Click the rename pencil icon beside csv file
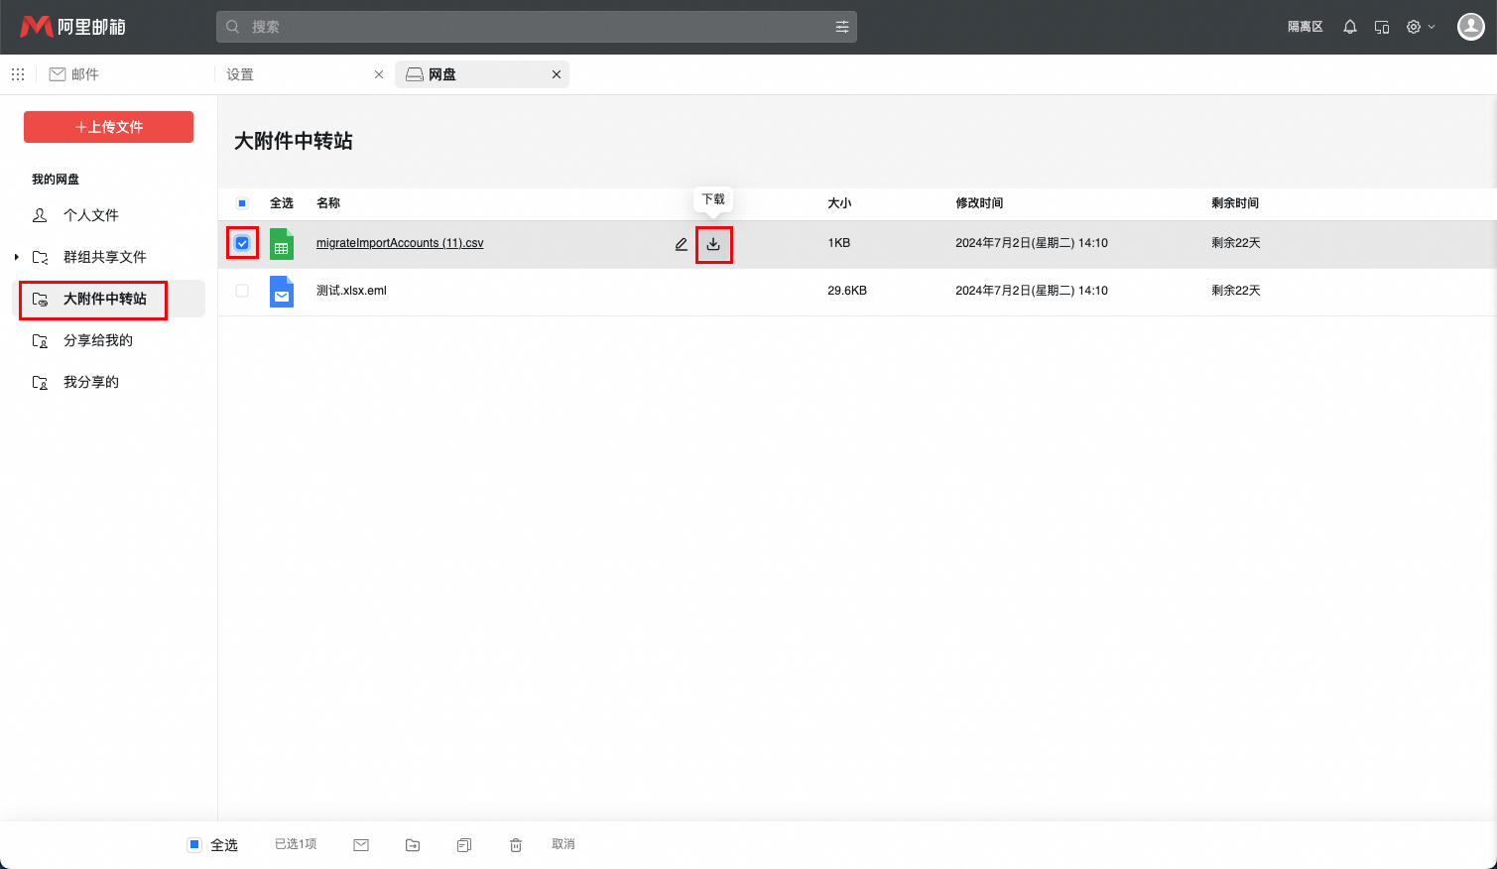Image resolution: width=1497 pixels, height=869 pixels. pos(681,244)
